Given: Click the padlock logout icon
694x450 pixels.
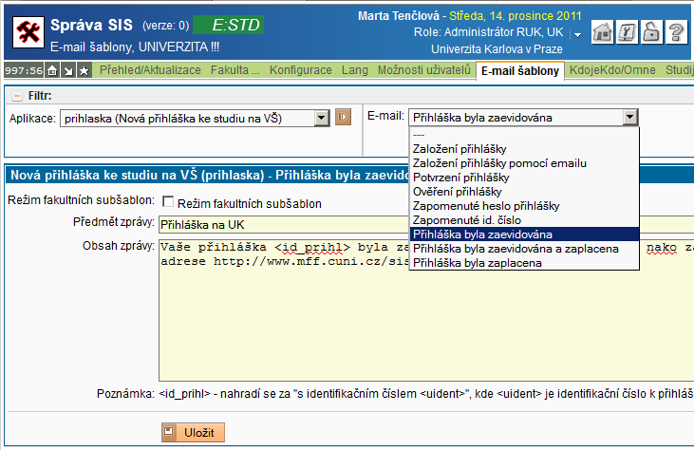Looking at the screenshot, I should coord(651,32).
